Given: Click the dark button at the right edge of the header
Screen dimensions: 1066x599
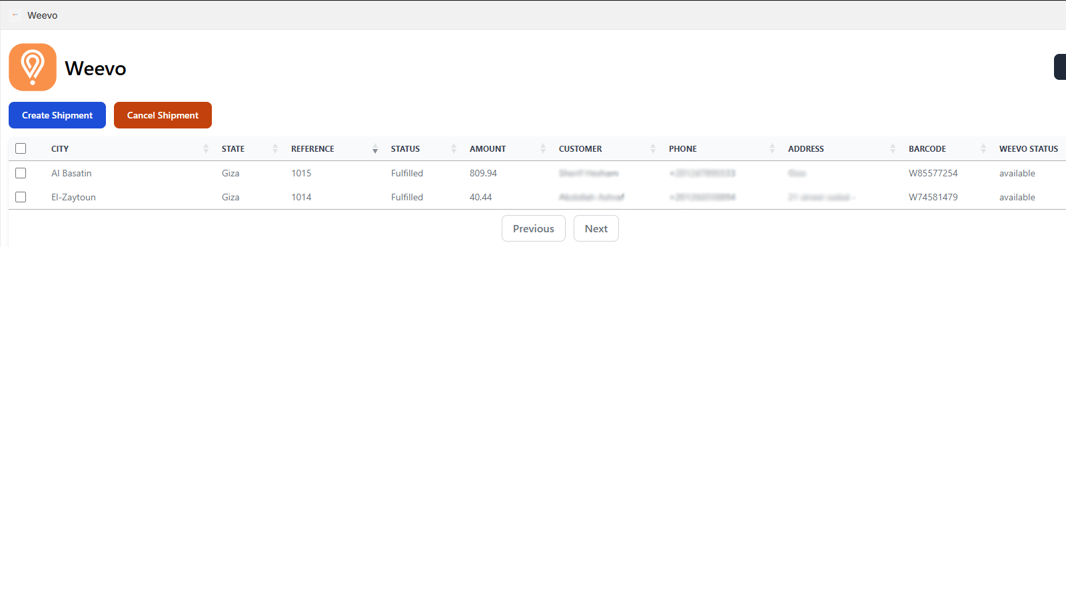Looking at the screenshot, I should pos(1060,67).
